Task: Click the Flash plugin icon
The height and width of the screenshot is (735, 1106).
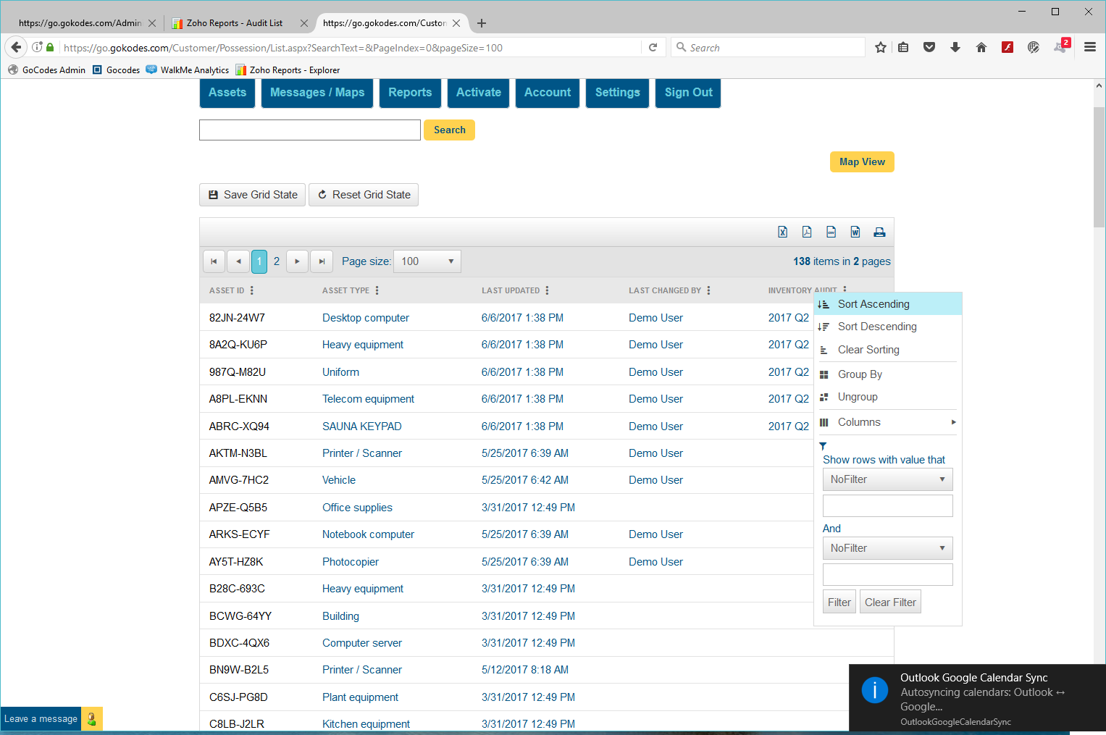Action: [x=1007, y=47]
